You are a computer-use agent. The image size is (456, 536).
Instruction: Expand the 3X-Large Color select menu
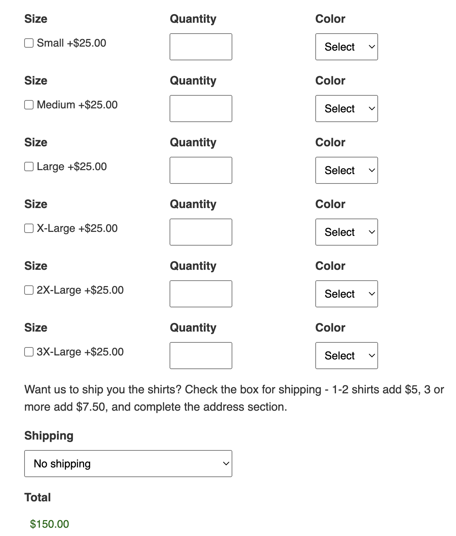pyautogui.click(x=346, y=356)
